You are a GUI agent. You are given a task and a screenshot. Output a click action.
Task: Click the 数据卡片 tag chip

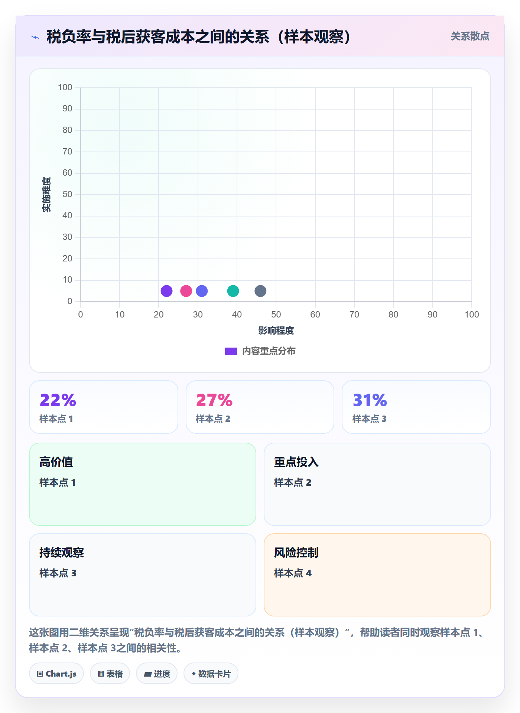[x=211, y=674]
